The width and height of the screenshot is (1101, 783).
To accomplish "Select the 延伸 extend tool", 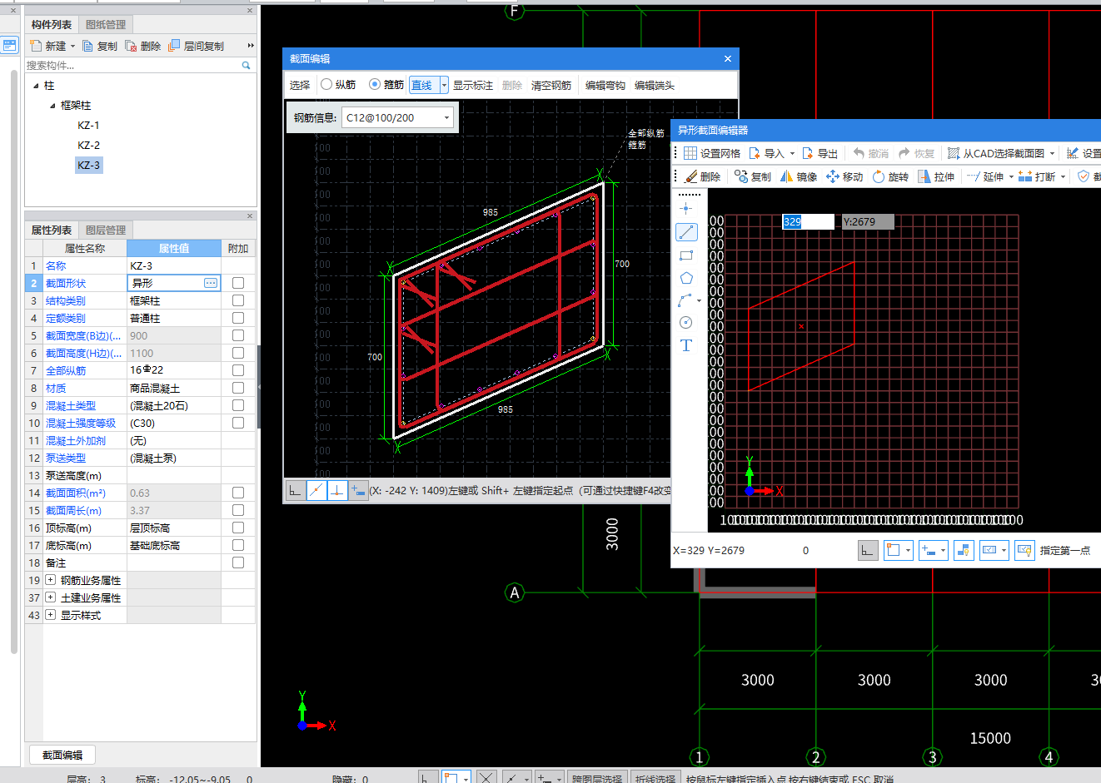I will pos(985,176).
